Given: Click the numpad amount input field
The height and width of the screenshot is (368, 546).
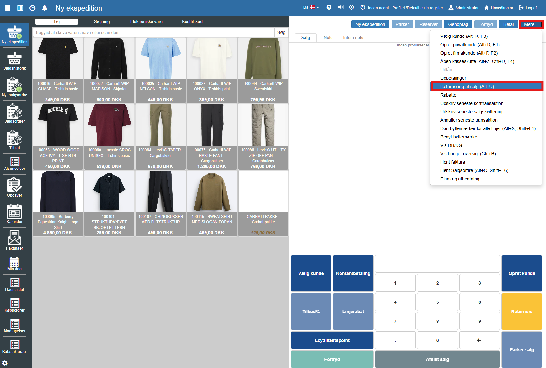Looking at the screenshot, I should point(437,264).
